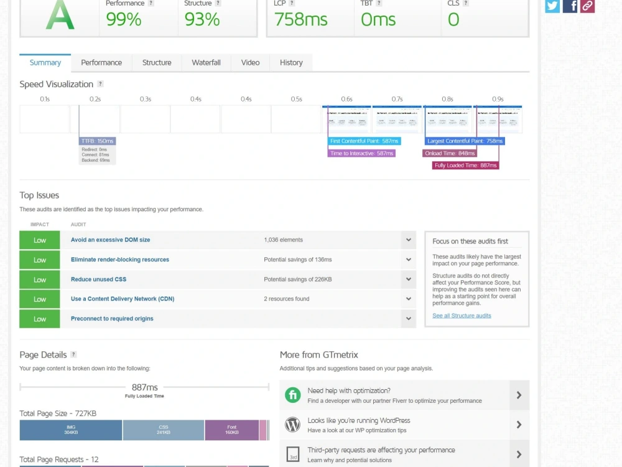Share report via Facebook icon
The width and height of the screenshot is (622, 467).
[570, 6]
